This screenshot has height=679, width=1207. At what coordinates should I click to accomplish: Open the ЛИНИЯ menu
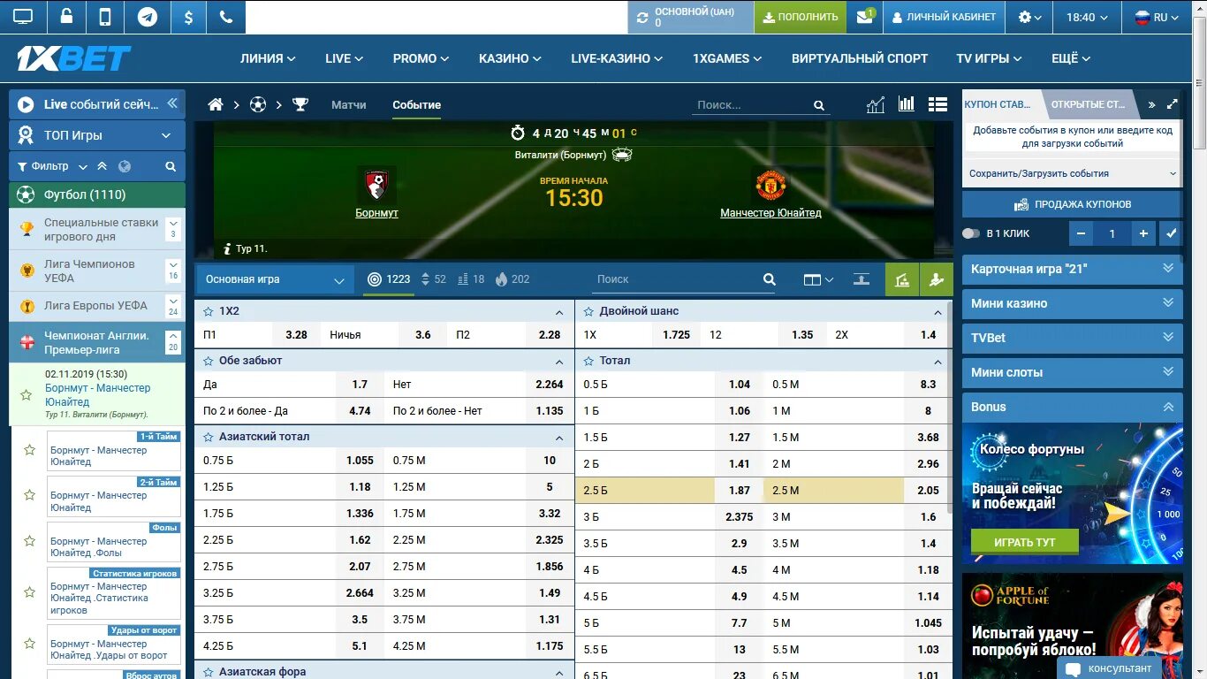click(x=268, y=58)
